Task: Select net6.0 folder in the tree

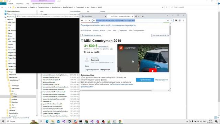Action: pyautogui.click(x=15, y=97)
